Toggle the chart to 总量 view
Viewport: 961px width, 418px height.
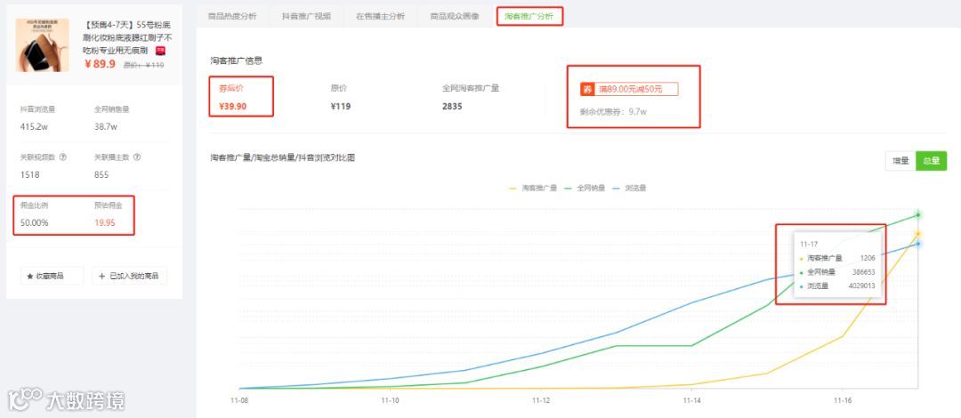pos(931,161)
